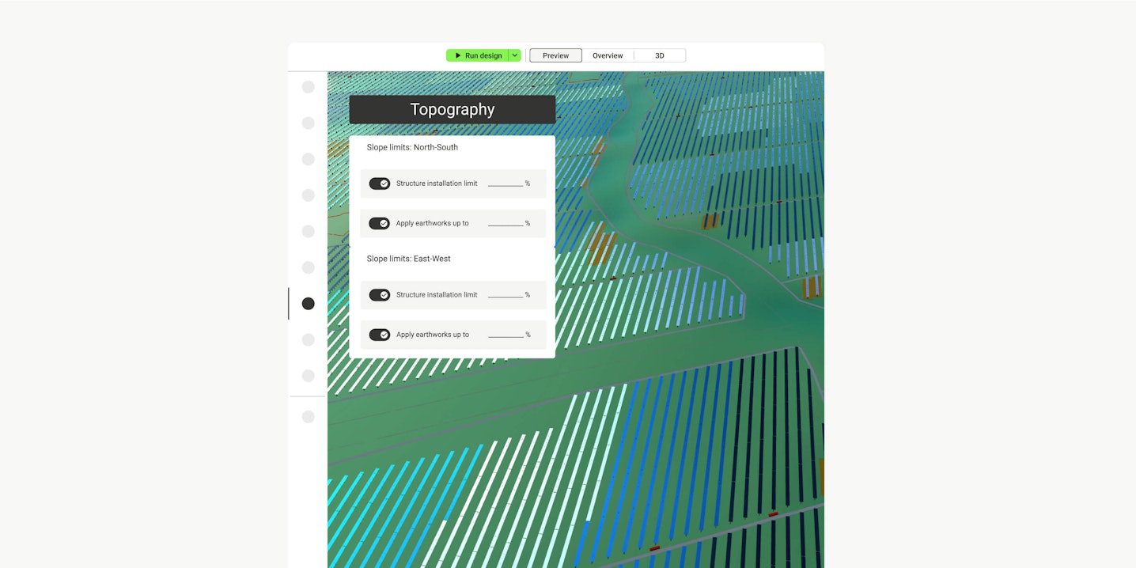This screenshot has width=1136, height=568.
Task: Open the 3D view tab
Action: 660,55
